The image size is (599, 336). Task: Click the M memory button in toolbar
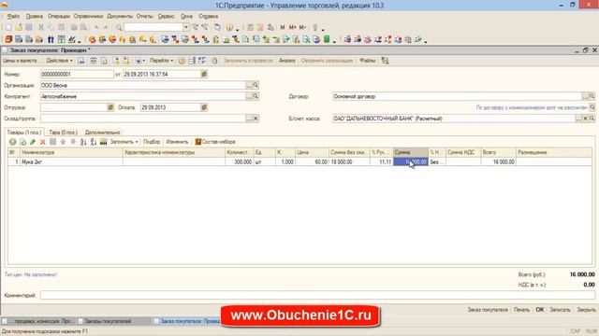coord(283,27)
